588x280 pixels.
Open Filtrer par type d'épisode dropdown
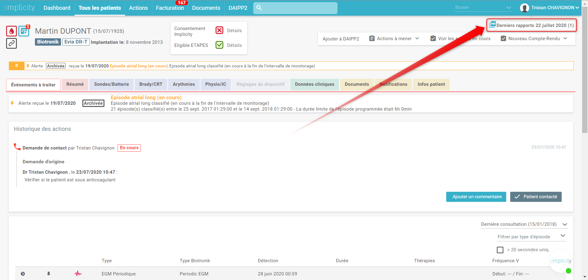coord(531,236)
